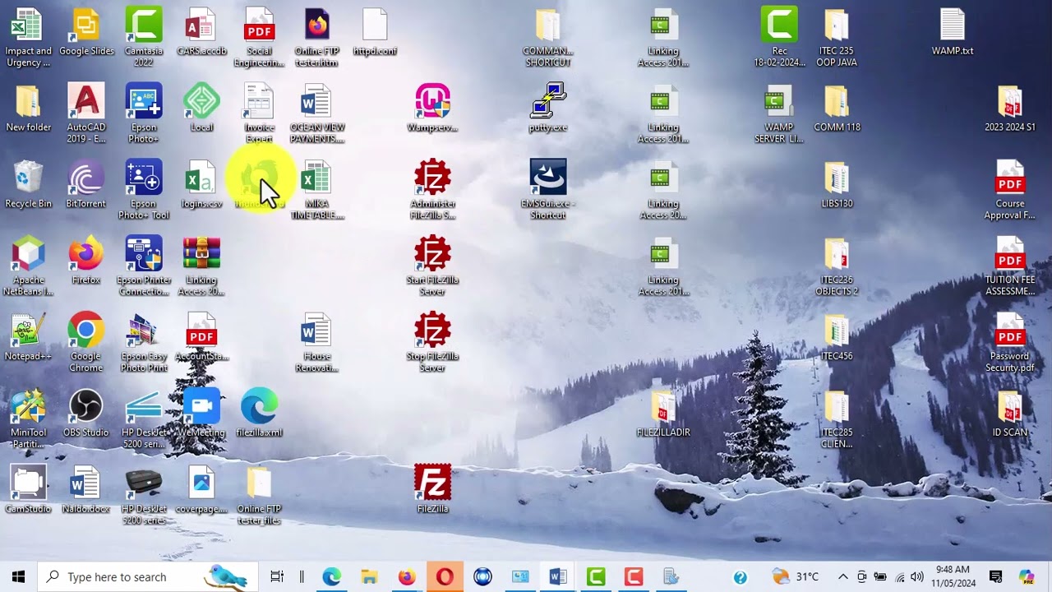
Task: Select the FILEZILLADIR folder
Action: (x=663, y=414)
